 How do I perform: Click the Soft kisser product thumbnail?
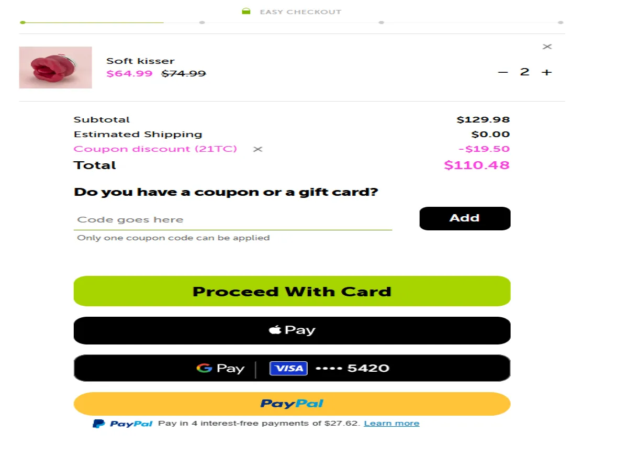(55, 67)
